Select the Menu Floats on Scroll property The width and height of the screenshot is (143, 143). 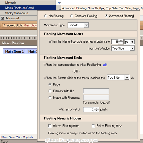[x=28, y=8]
